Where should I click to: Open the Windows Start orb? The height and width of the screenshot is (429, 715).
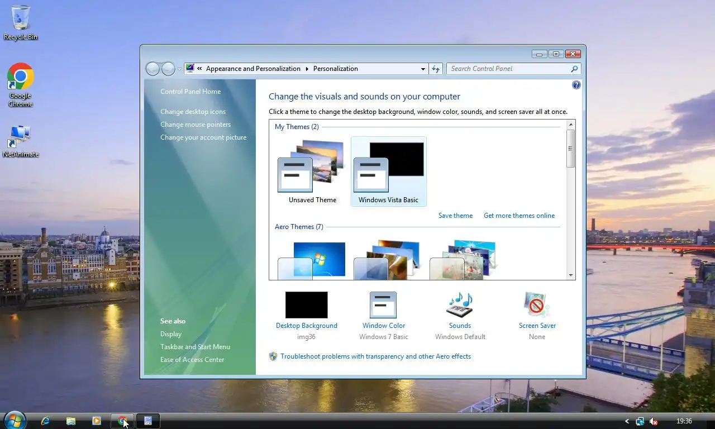tap(15, 421)
